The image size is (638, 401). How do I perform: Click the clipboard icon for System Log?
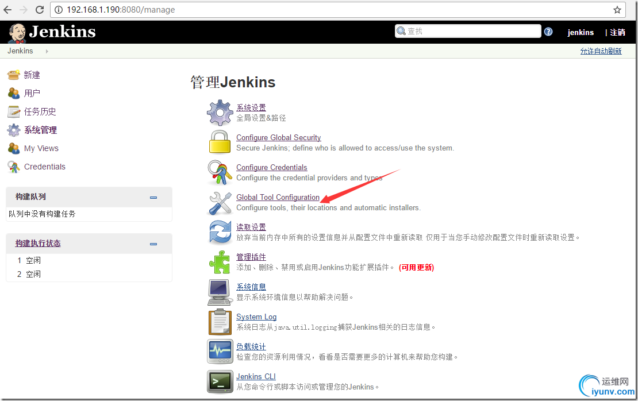220,322
